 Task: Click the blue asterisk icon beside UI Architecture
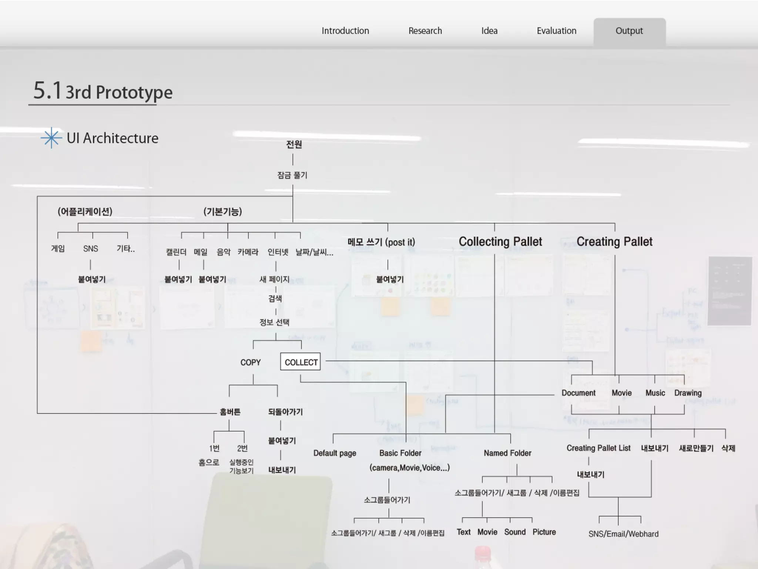[51, 138]
